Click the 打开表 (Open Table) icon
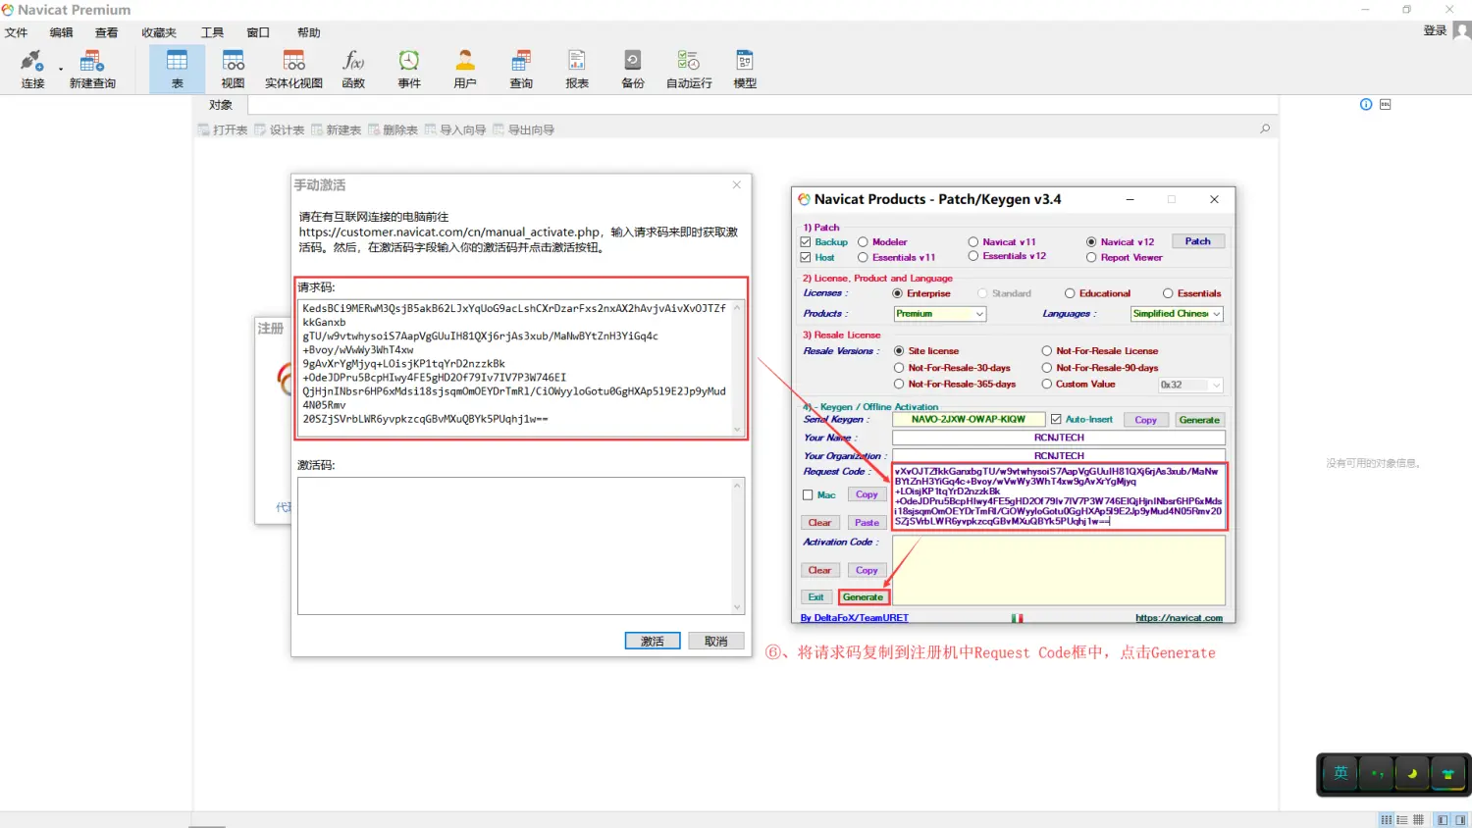The height and width of the screenshot is (828, 1472). [x=223, y=129]
